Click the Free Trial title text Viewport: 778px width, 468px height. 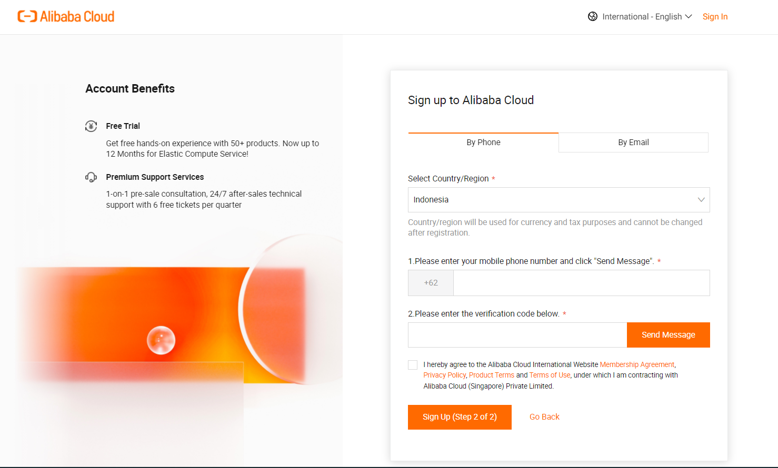coord(123,126)
